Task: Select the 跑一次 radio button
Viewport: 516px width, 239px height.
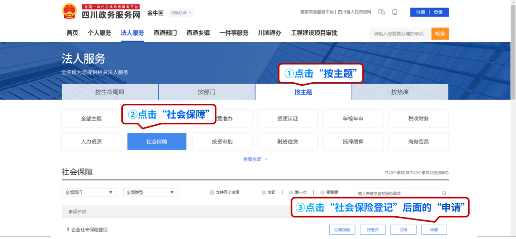Action: [291, 192]
